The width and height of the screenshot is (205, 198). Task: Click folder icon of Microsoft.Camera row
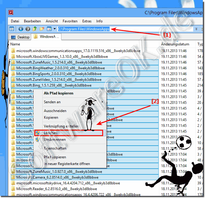click(13, 177)
